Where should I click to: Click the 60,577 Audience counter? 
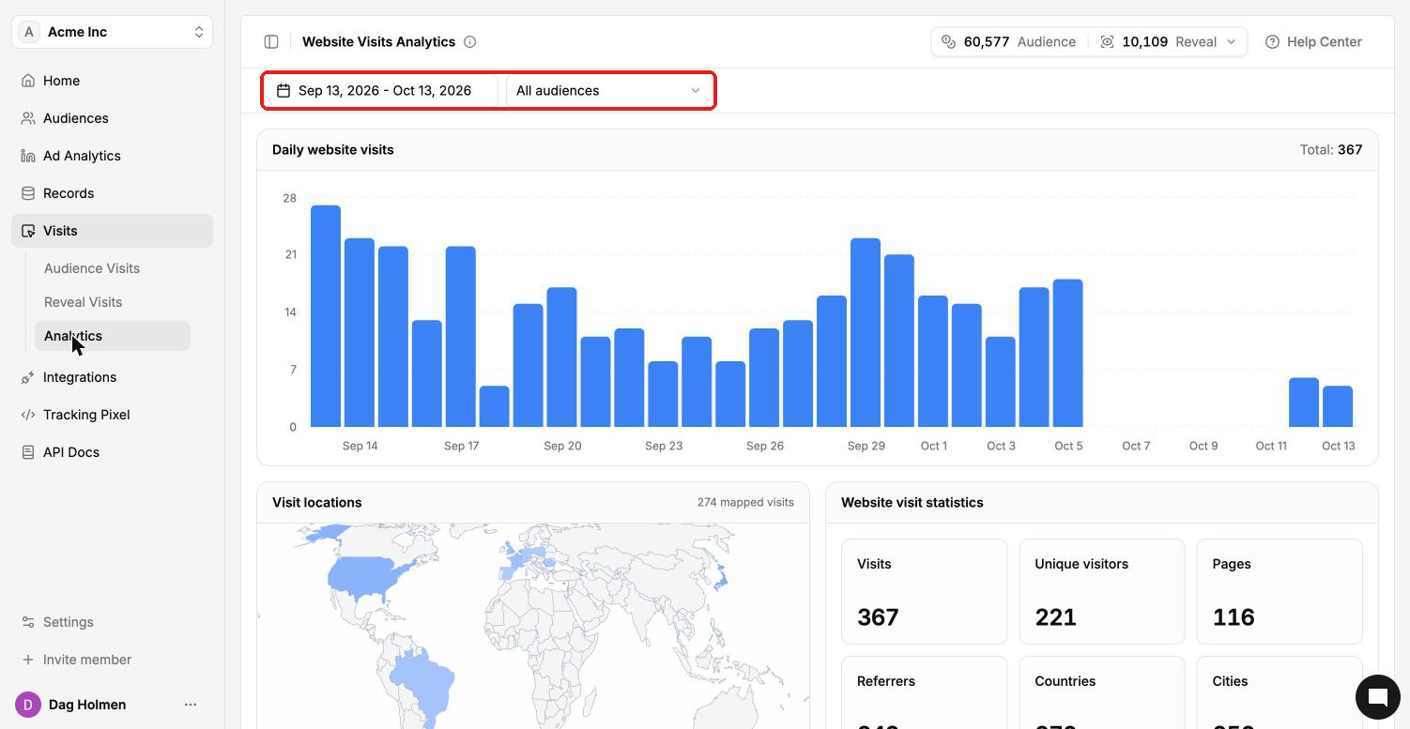coord(1008,41)
